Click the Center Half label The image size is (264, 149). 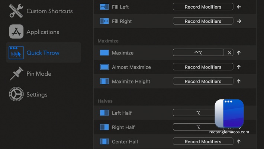[125, 142]
